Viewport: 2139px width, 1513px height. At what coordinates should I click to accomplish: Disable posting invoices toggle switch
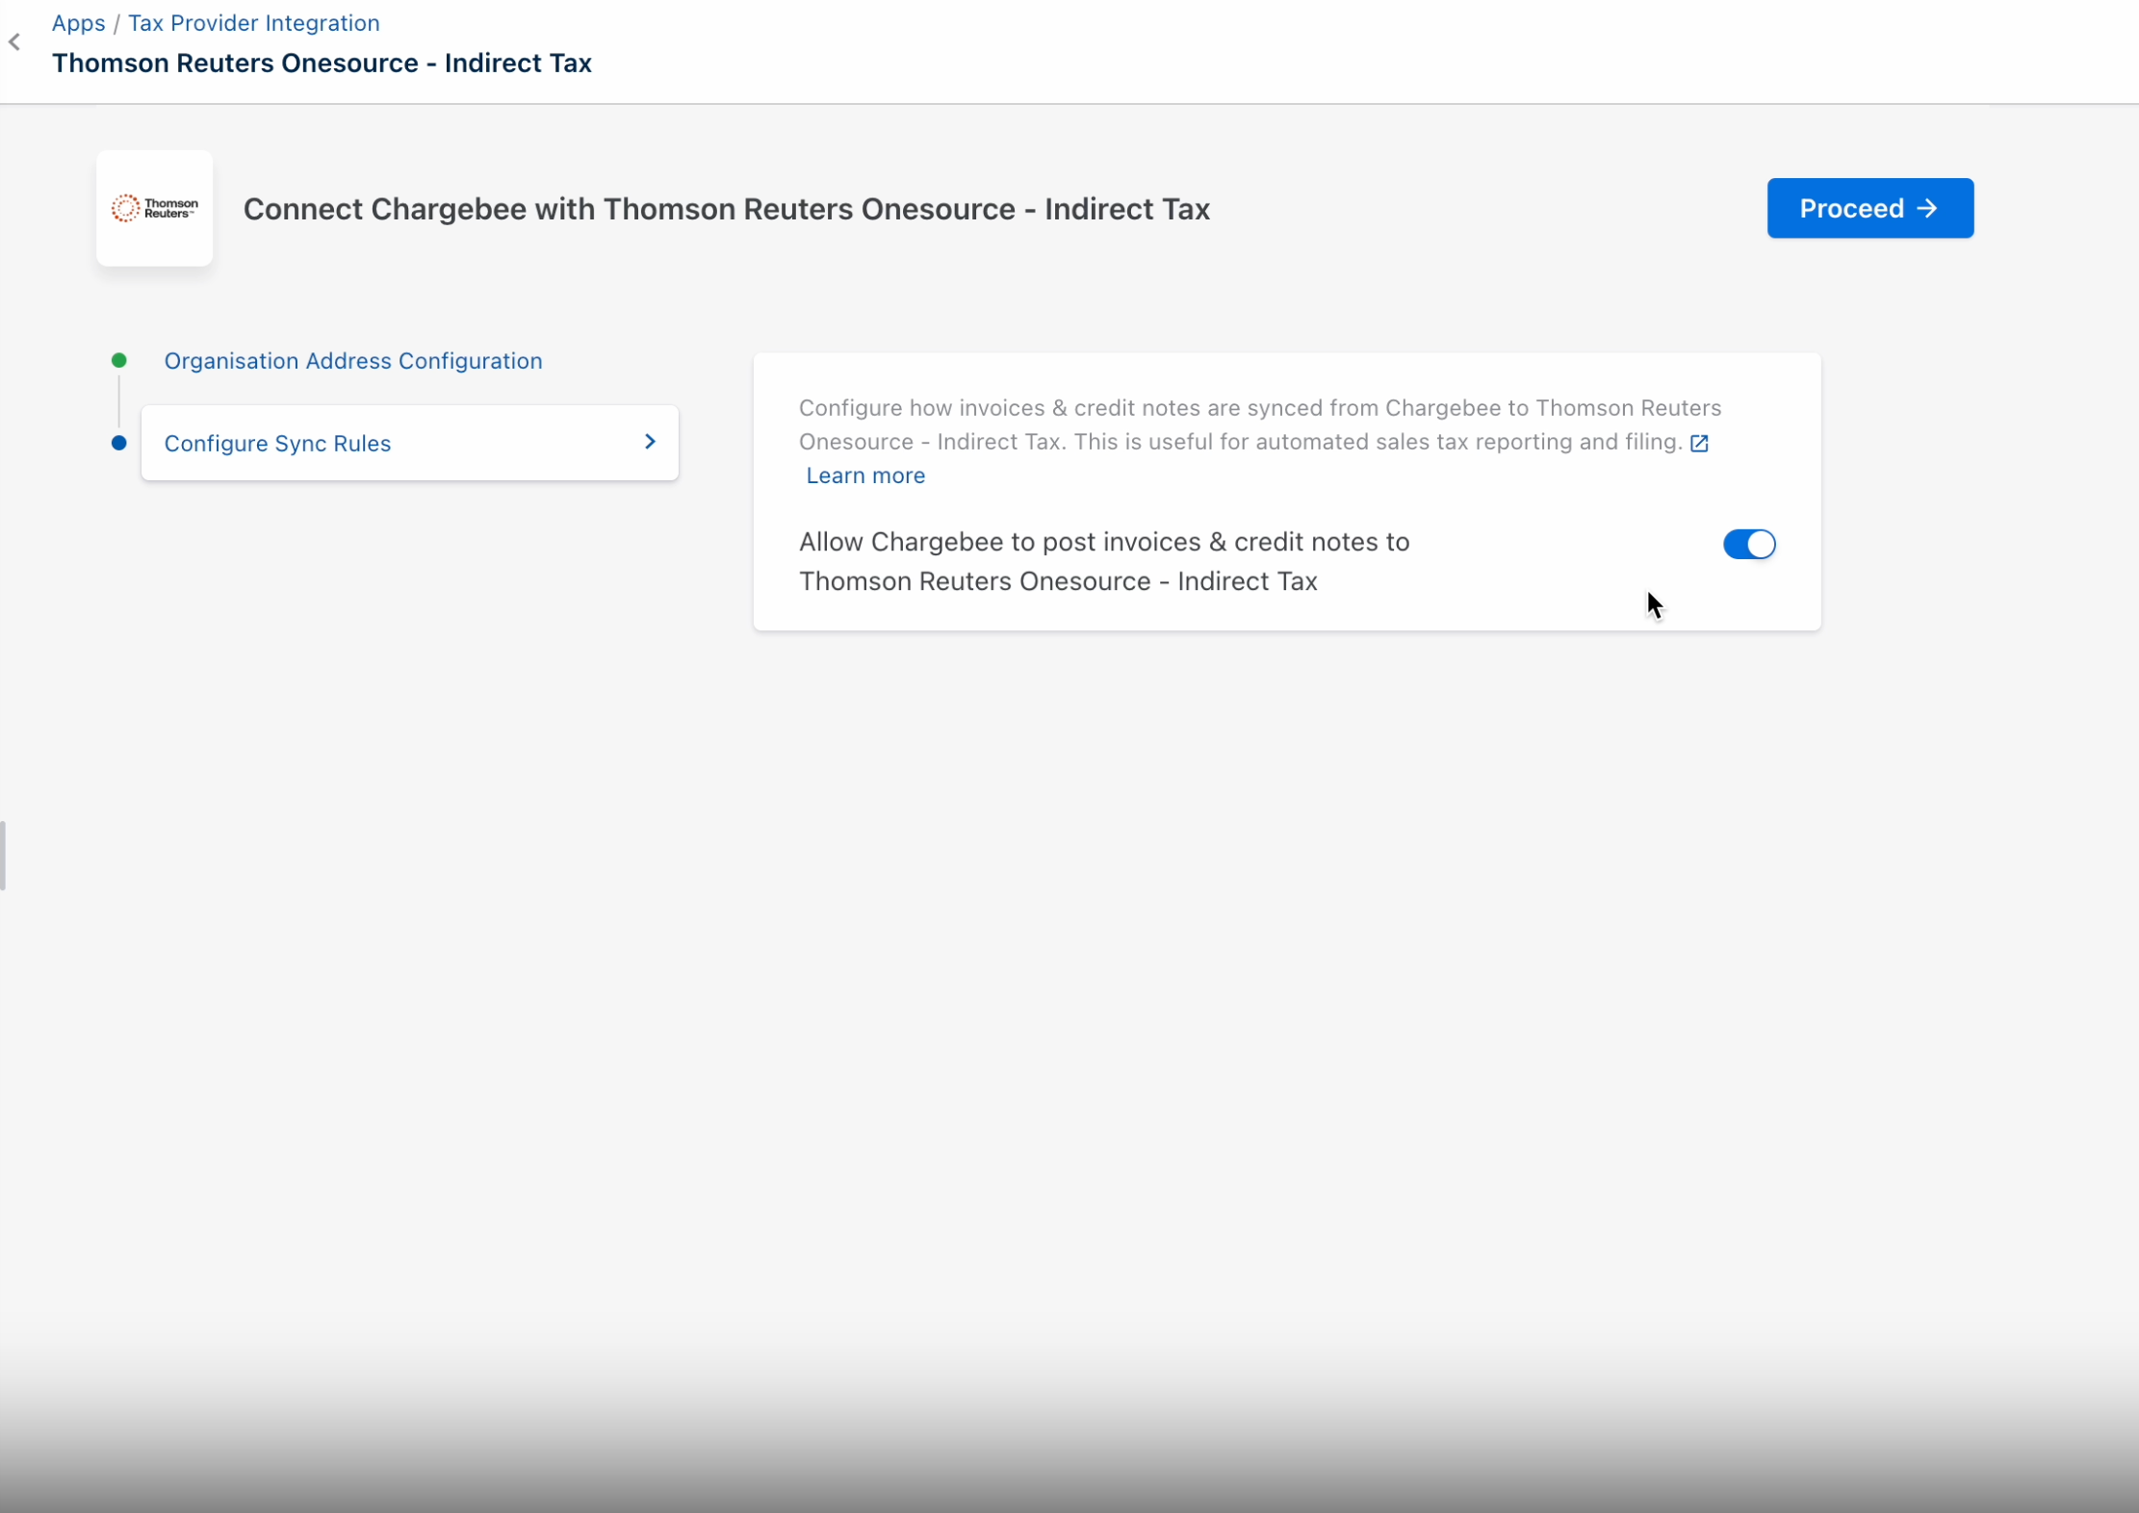1748,544
